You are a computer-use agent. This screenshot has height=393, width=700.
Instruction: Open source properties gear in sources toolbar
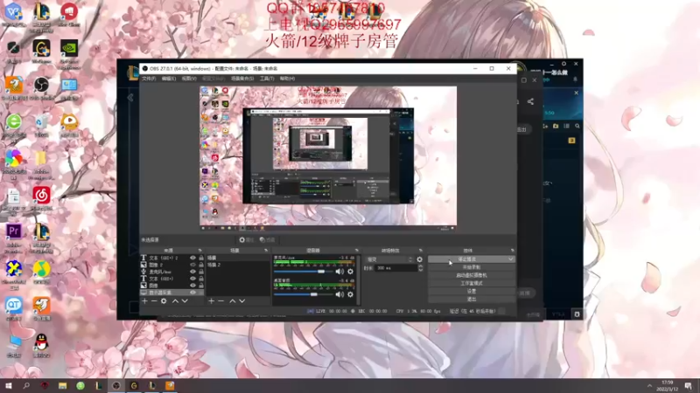pos(164,301)
